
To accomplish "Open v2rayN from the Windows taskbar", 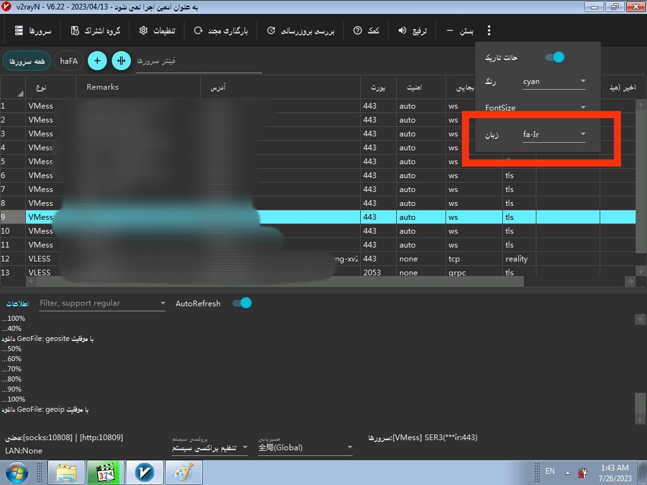I will point(145,472).
